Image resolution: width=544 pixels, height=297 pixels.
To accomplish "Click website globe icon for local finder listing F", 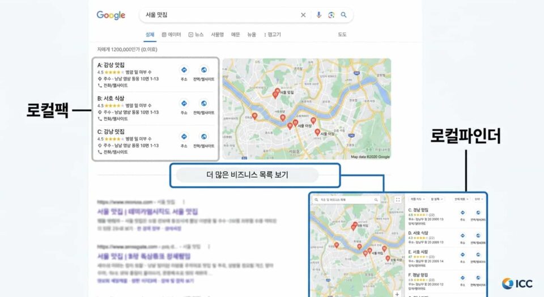I will [478, 278].
